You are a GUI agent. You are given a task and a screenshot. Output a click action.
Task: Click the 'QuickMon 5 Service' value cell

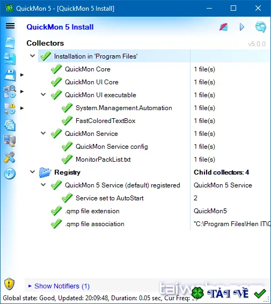[223, 185]
